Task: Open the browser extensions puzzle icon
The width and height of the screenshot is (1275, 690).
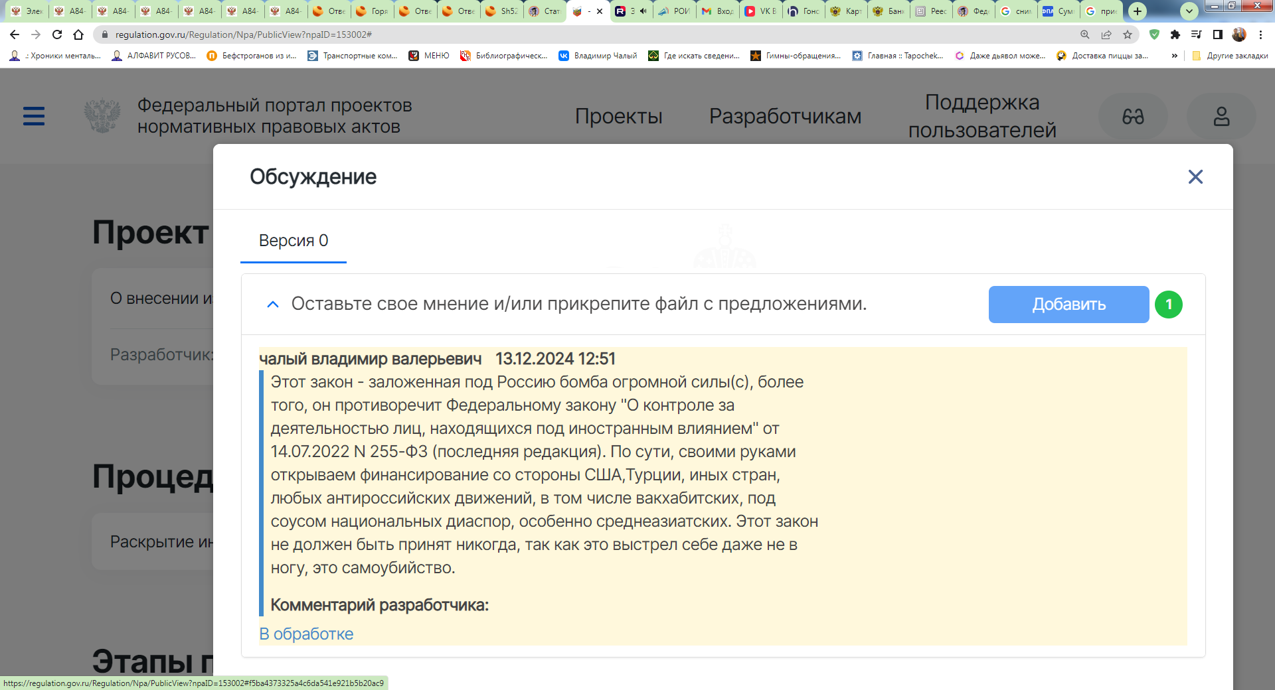Action: pyautogui.click(x=1175, y=34)
